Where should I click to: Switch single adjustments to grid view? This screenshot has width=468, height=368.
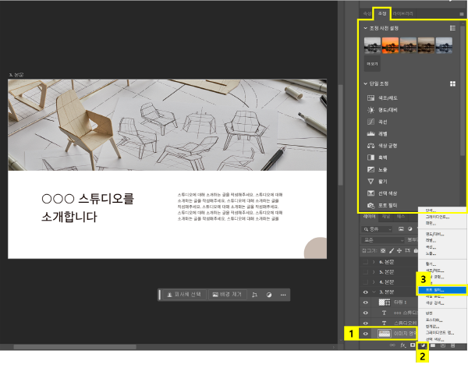point(452,84)
